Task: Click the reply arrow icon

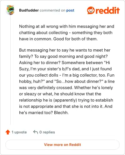Action: [x=36, y=132]
